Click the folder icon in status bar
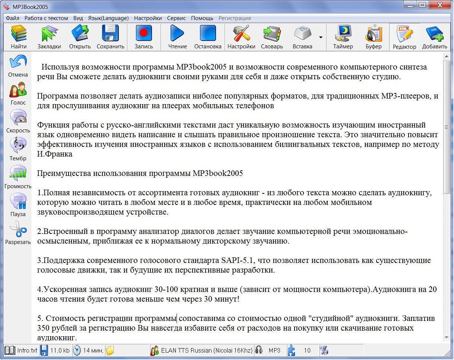Screen dimensions: 454x360 pyautogui.click(x=109, y=350)
